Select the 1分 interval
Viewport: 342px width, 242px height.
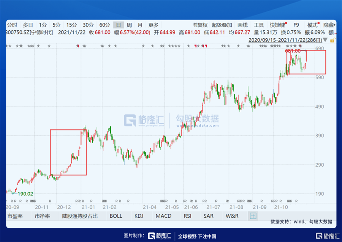(x=43, y=25)
